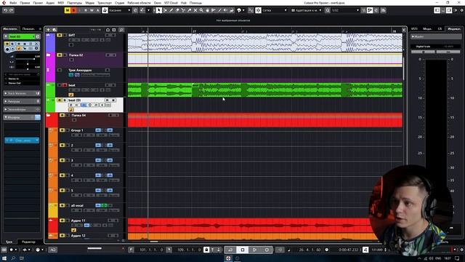Switch to the Трек tab at bottom

tap(9, 242)
